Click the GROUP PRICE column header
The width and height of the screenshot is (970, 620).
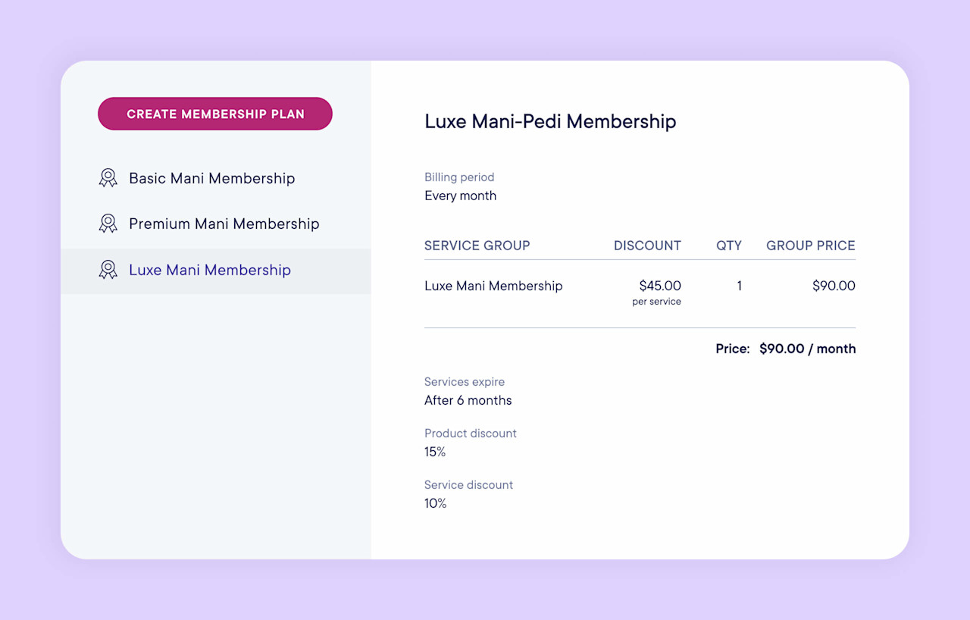pos(810,246)
